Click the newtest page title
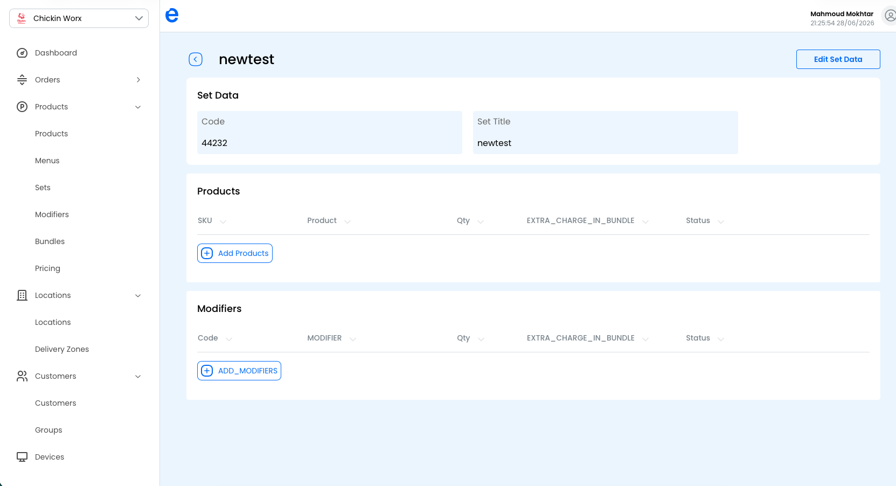Viewport: 896px width, 486px height. 246,59
